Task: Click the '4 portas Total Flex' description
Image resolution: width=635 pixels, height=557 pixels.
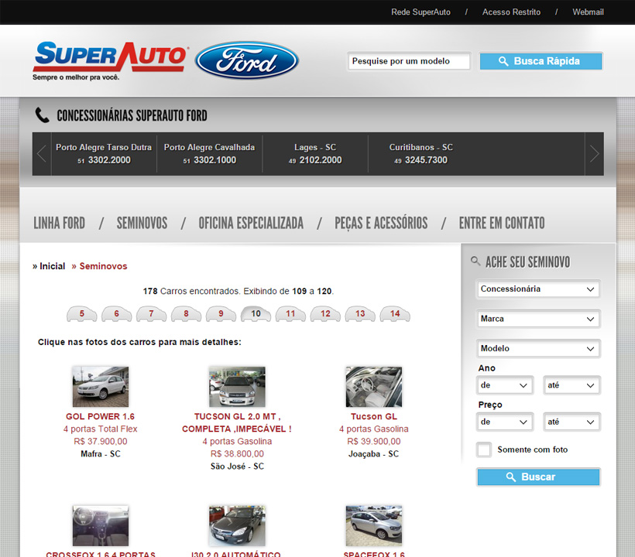Action: click(101, 429)
